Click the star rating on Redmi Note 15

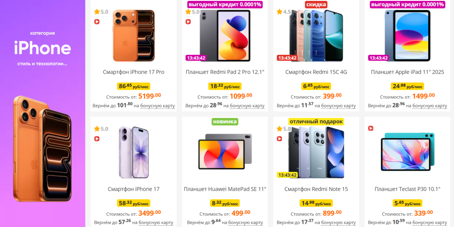pyautogui.click(x=284, y=129)
